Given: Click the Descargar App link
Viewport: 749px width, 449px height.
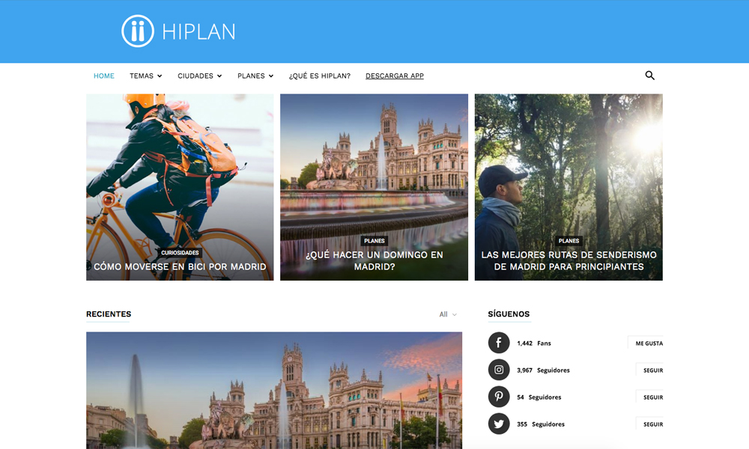Looking at the screenshot, I should [395, 76].
